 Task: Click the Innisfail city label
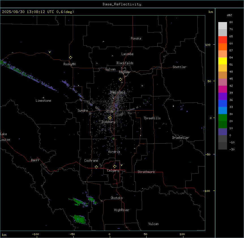pos(117,92)
